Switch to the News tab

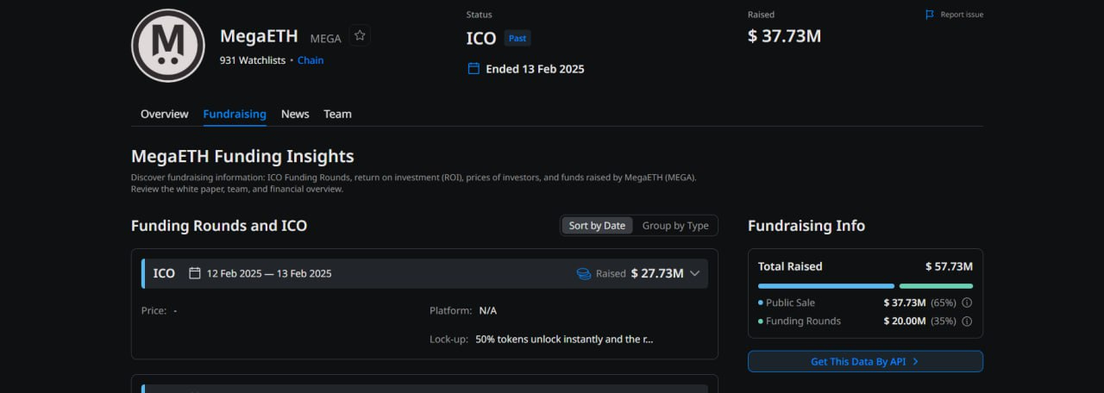click(x=295, y=114)
